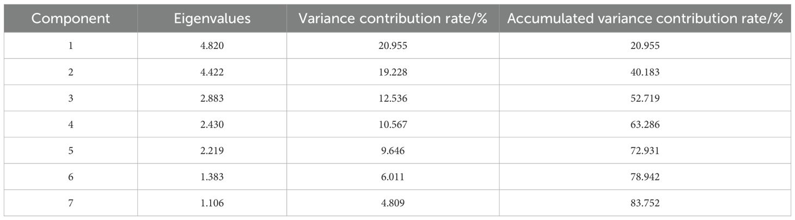Screen dimensions: 795x220
Task: Select the Variance contribution rate/% header
Action: click(x=393, y=18)
